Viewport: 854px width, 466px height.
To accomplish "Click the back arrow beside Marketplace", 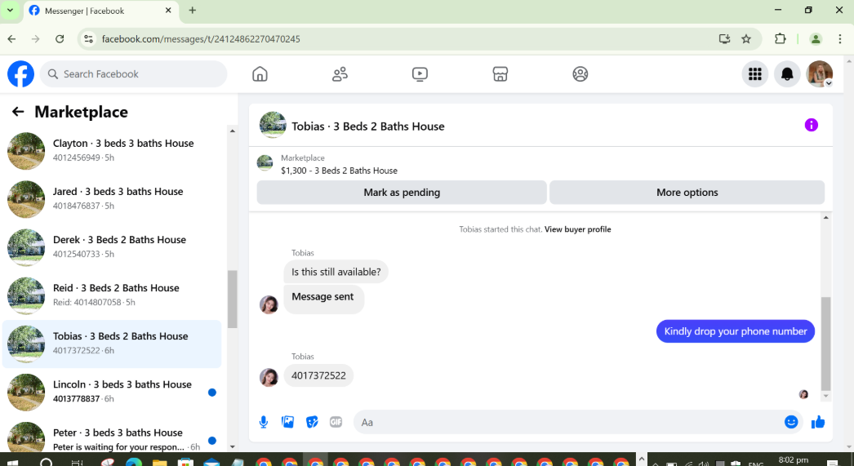I will point(18,112).
